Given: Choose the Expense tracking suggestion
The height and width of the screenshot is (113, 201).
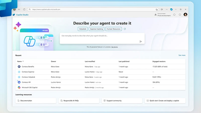Looking at the screenshot, I should (x=96, y=29).
